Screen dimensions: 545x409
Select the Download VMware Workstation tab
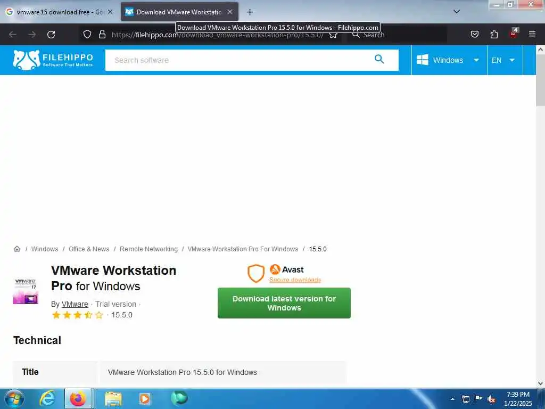[174, 12]
